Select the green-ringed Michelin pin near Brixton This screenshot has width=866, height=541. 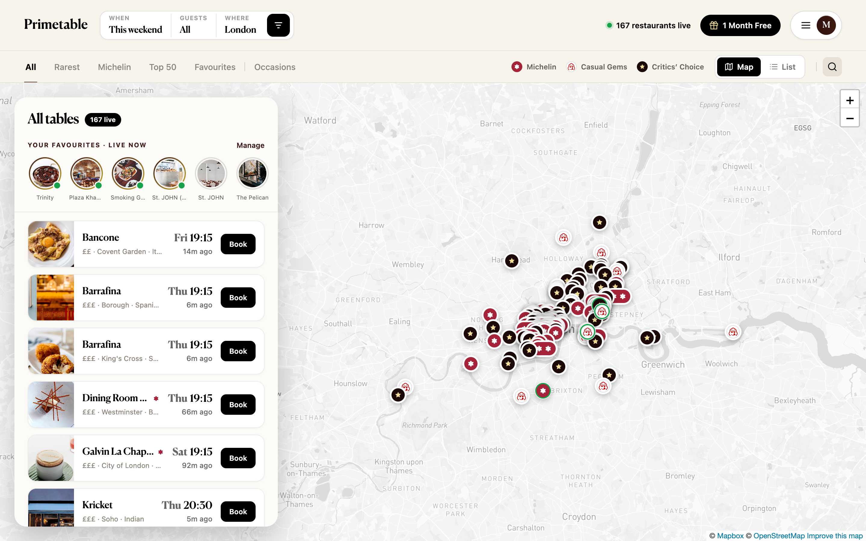coord(543,390)
